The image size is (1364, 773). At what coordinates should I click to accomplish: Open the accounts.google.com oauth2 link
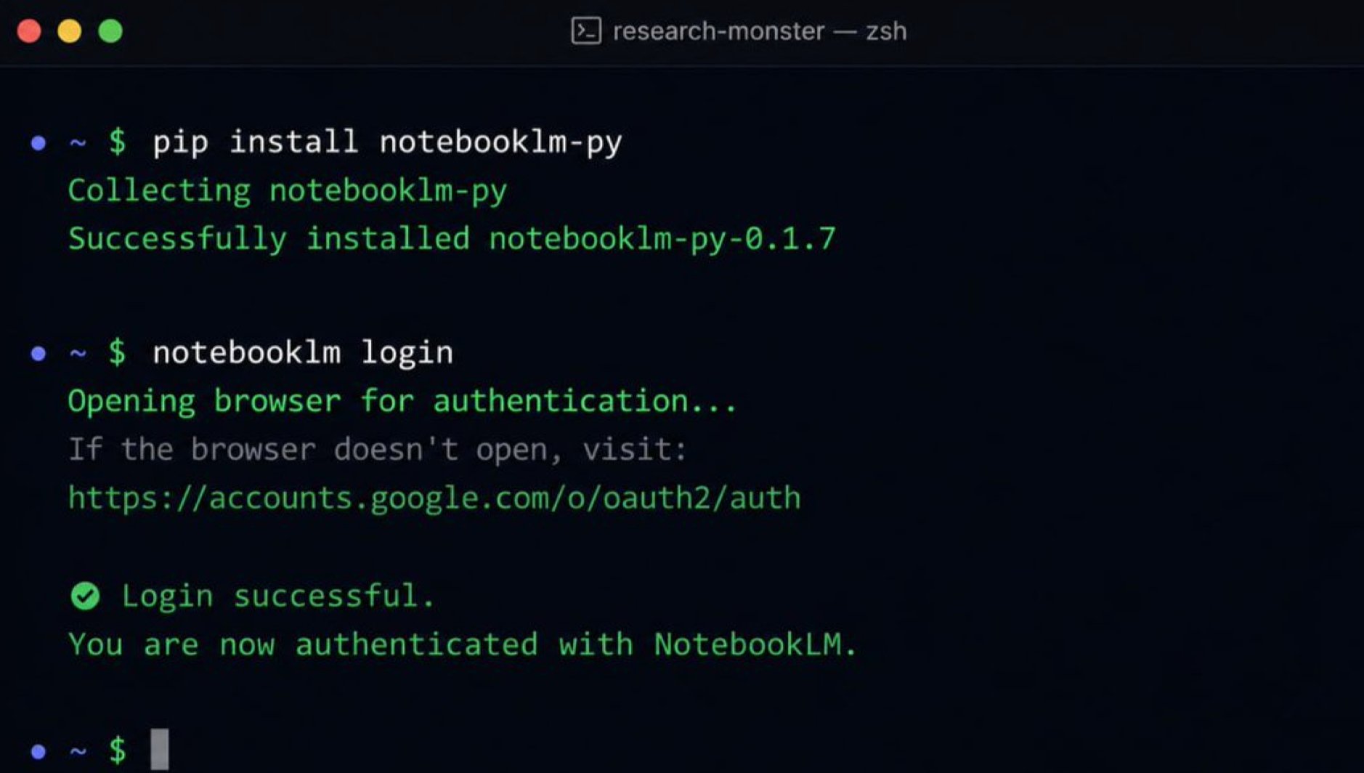(x=434, y=498)
